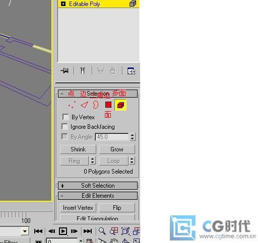The image size is (258, 243).
Task: Select the Zoom magnifier tool
Action: 102,231
